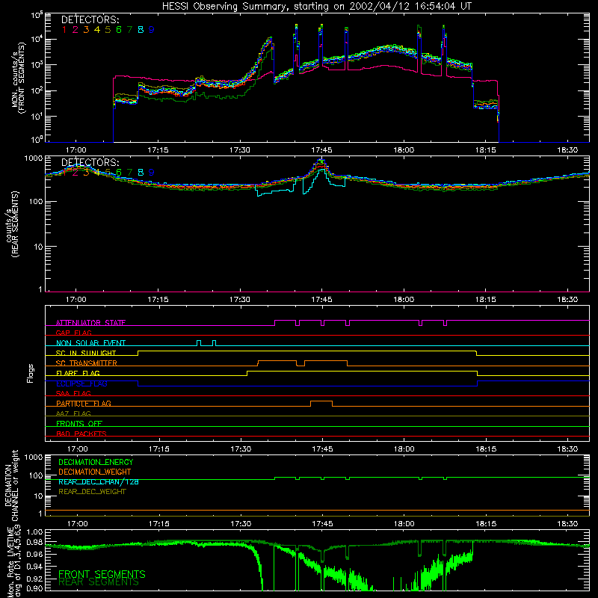Click the REAR_DEC_CHAN/128 legend label

point(99,482)
